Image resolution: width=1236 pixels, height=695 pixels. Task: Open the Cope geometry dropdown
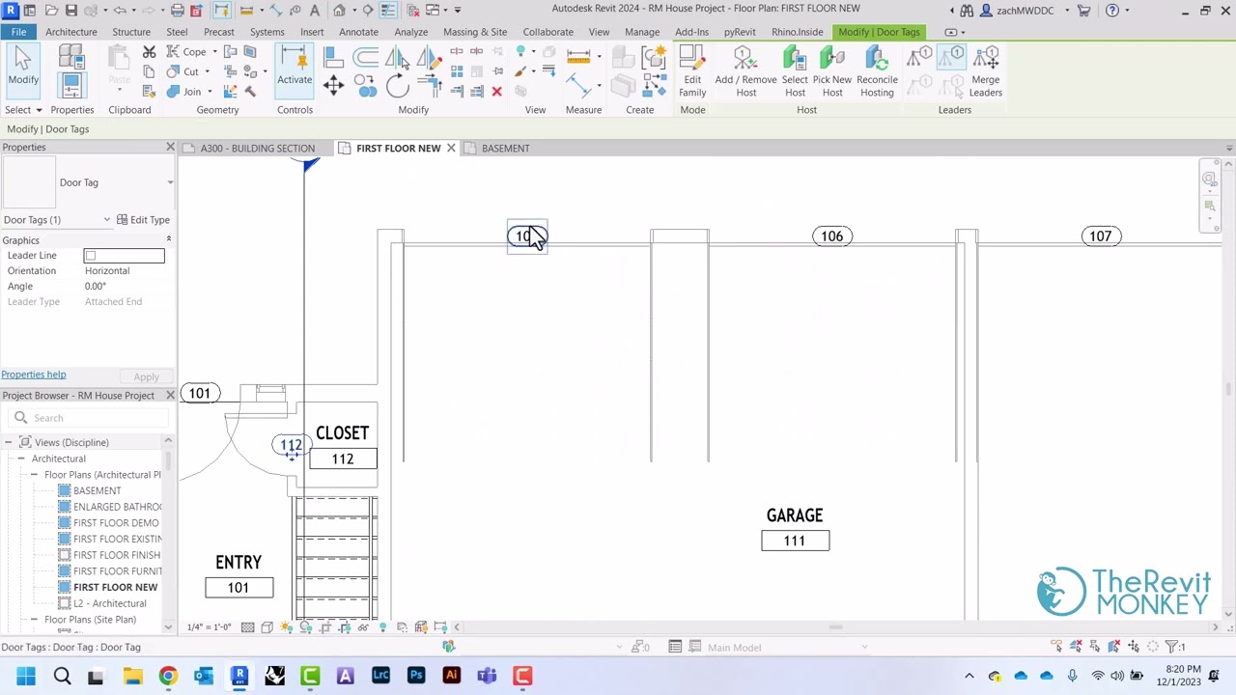pos(214,52)
